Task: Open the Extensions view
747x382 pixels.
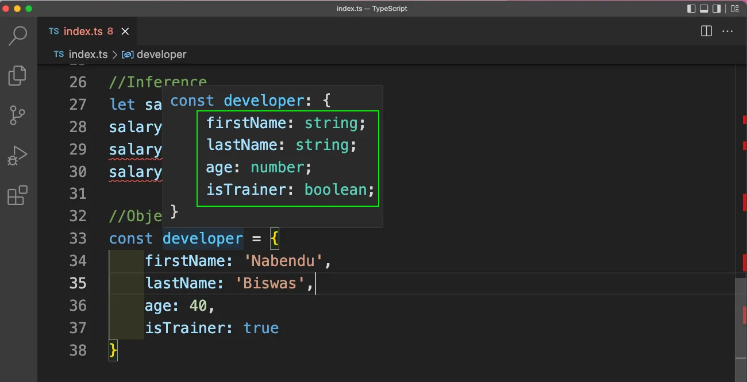Action: pyautogui.click(x=18, y=195)
